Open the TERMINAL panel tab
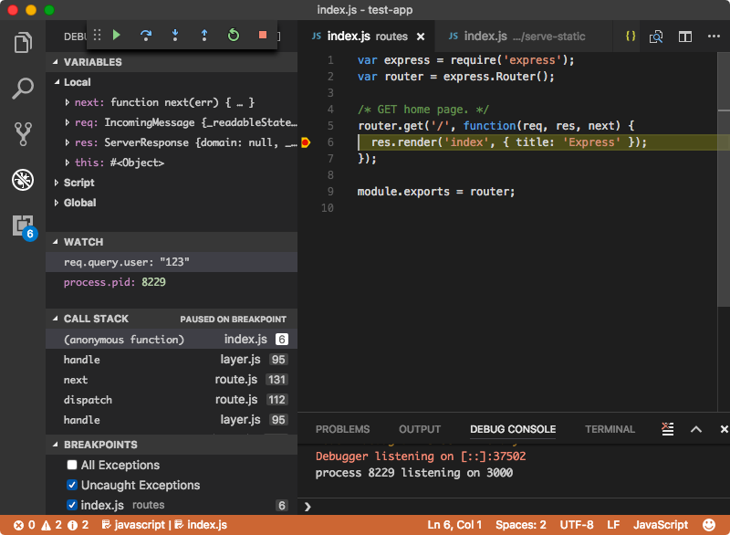This screenshot has width=730, height=535. tap(610, 429)
